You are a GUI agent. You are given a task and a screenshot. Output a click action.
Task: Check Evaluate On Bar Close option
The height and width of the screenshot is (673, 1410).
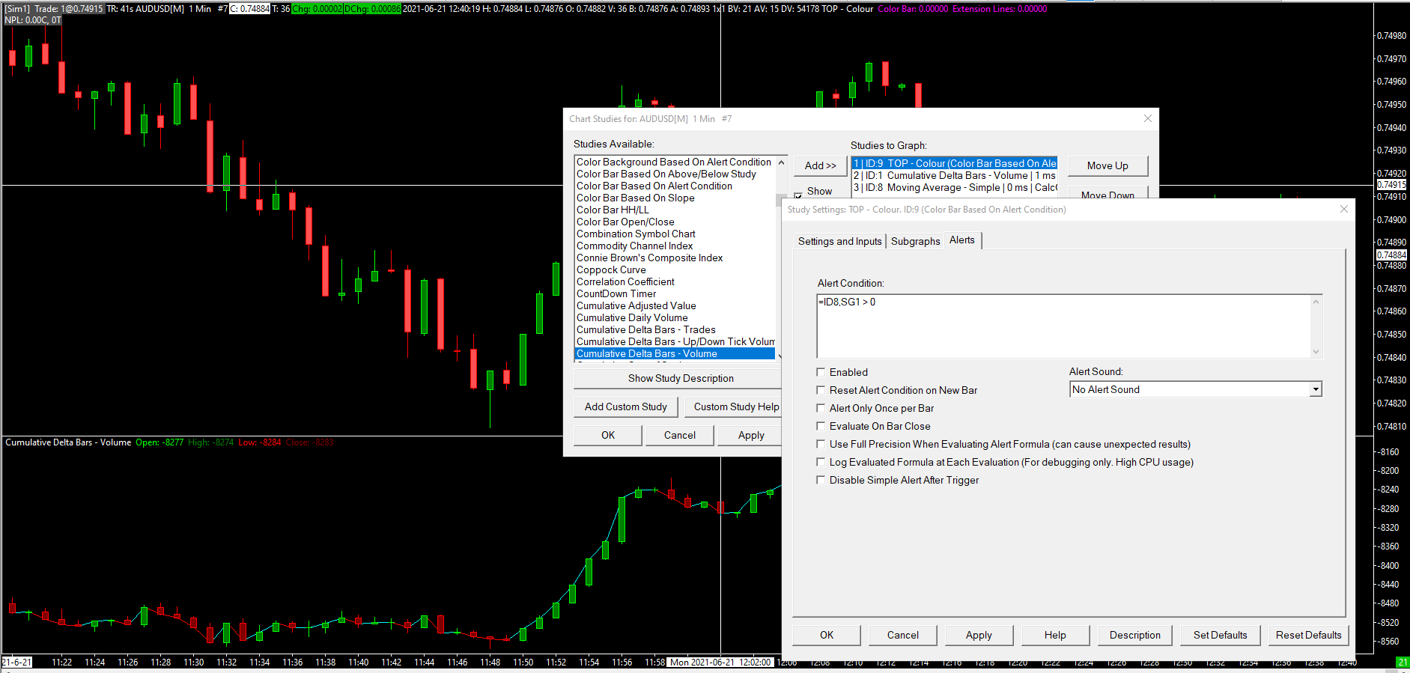(x=821, y=426)
